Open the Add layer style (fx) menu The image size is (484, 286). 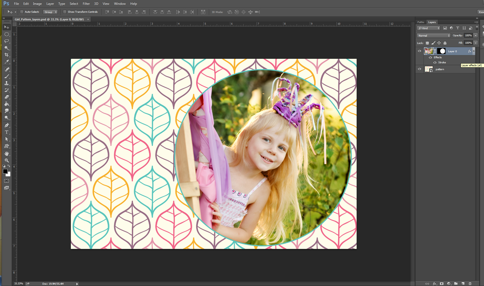click(434, 284)
